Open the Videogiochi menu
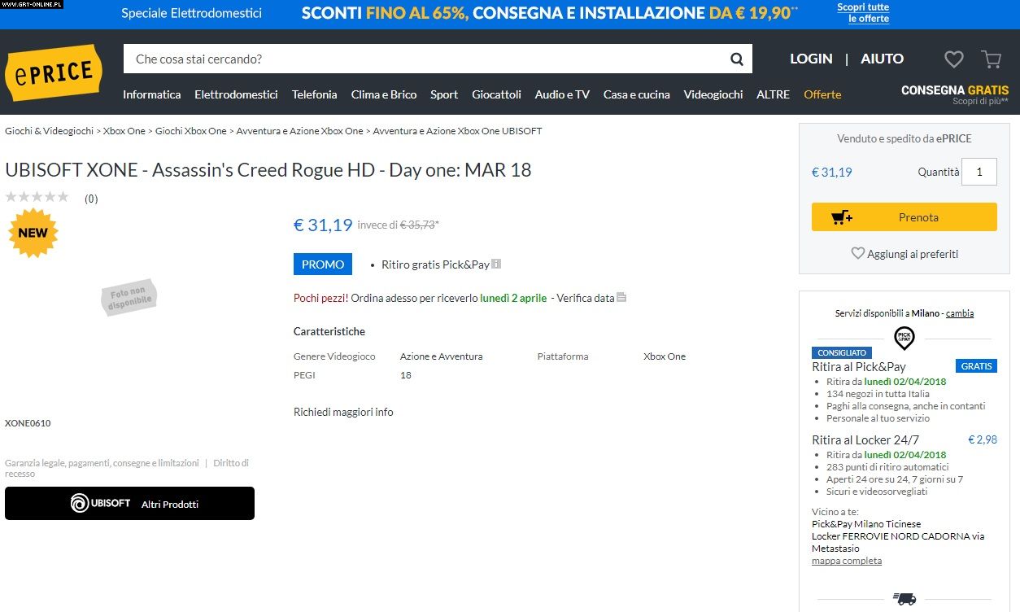The width and height of the screenshot is (1020, 612). coord(713,94)
